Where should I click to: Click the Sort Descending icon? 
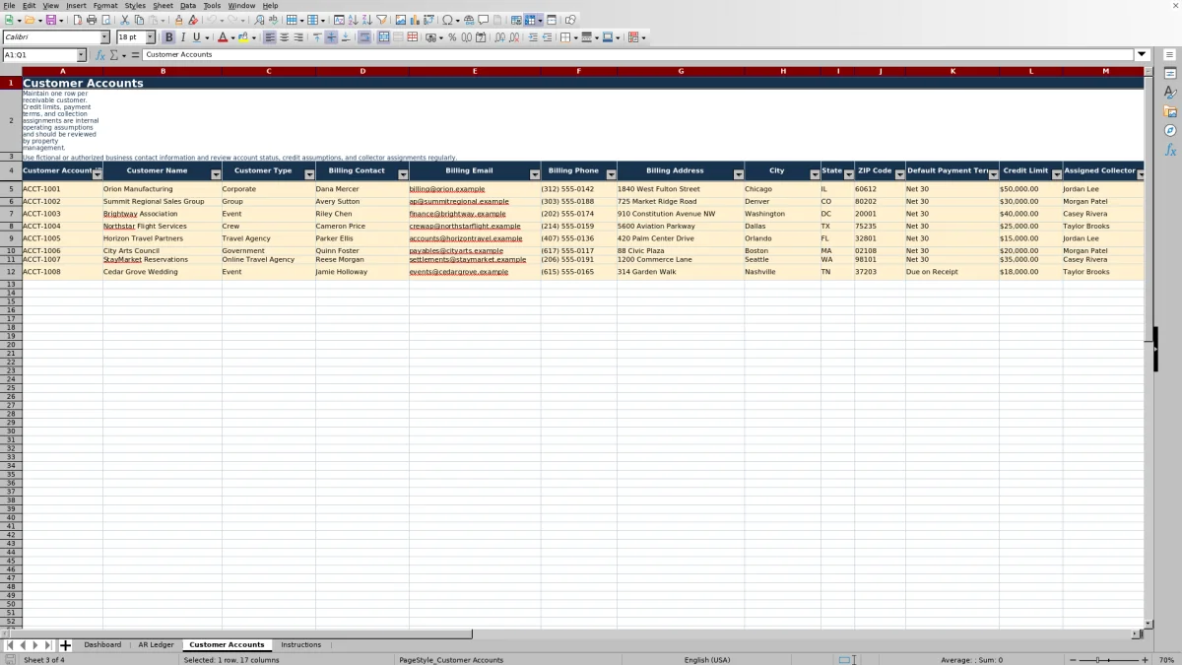(366, 20)
